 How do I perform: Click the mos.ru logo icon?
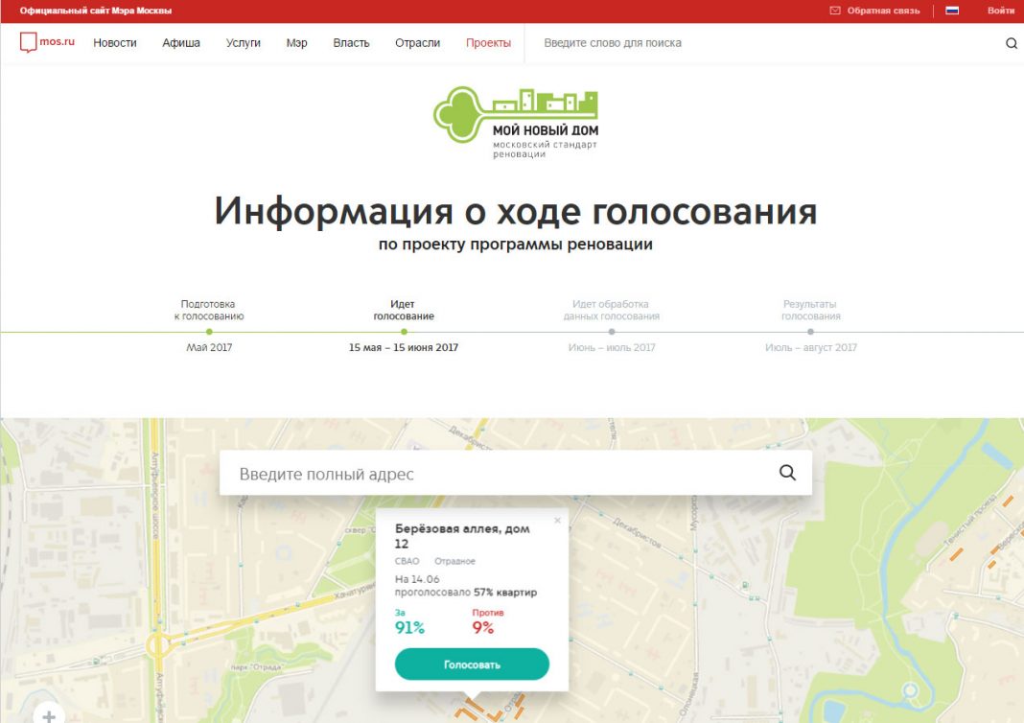[x=29, y=42]
